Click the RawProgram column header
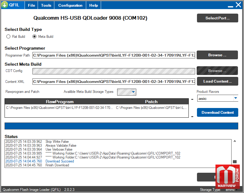The image size is (244, 193). pos(59,102)
